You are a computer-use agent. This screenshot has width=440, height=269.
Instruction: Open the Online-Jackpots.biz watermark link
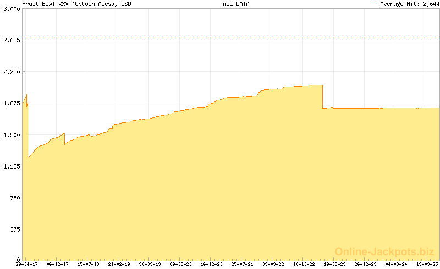384,251
